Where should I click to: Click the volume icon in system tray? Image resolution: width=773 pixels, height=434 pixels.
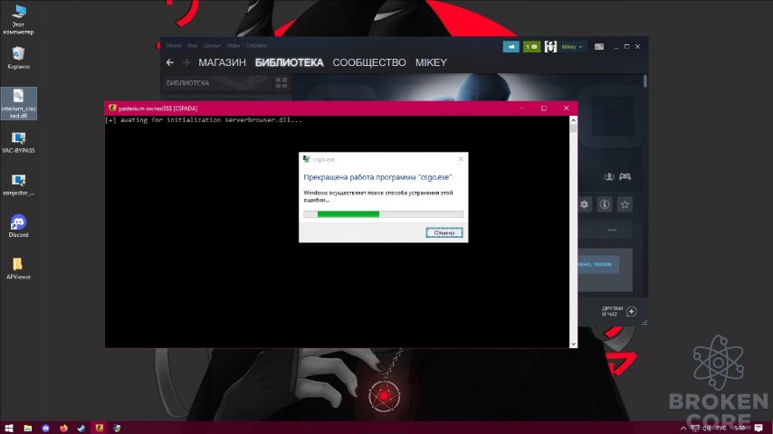click(x=707, y=428)
